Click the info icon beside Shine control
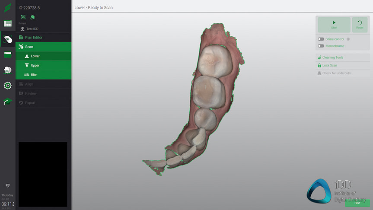Viewport: 373px width, 210px height. (348, 39)
